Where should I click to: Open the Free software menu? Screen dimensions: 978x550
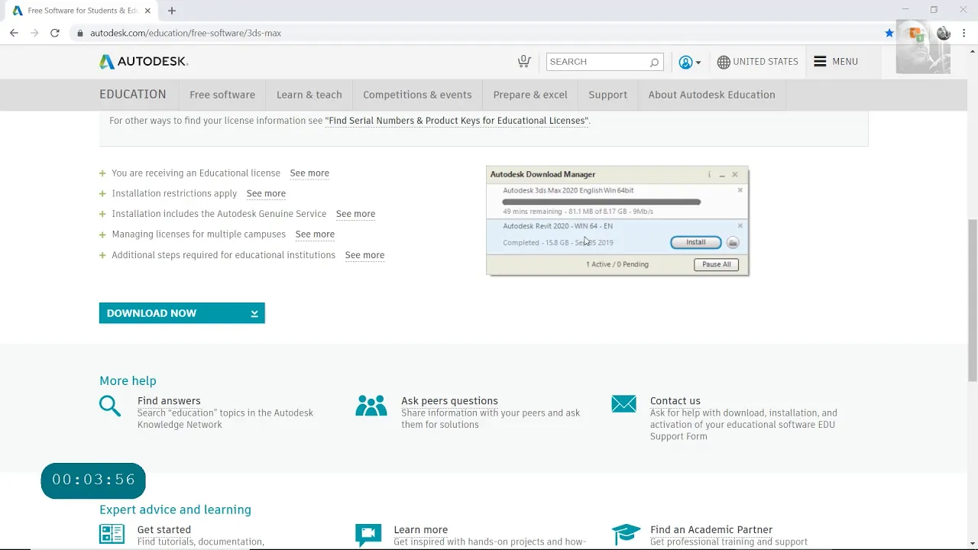point(222,95)
